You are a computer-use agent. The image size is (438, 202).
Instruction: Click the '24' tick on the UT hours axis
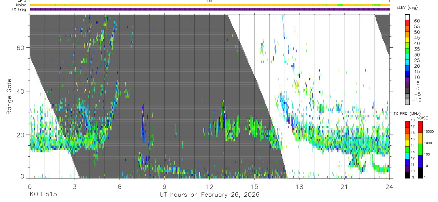click(x=389, y=187)
